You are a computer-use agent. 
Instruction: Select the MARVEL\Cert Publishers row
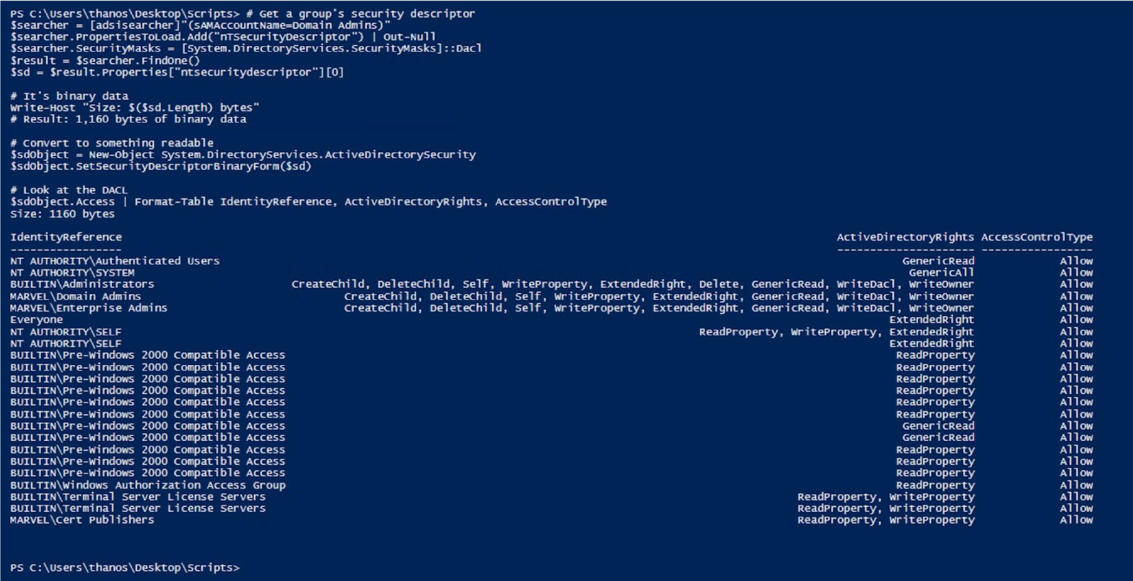pos(82,520)
